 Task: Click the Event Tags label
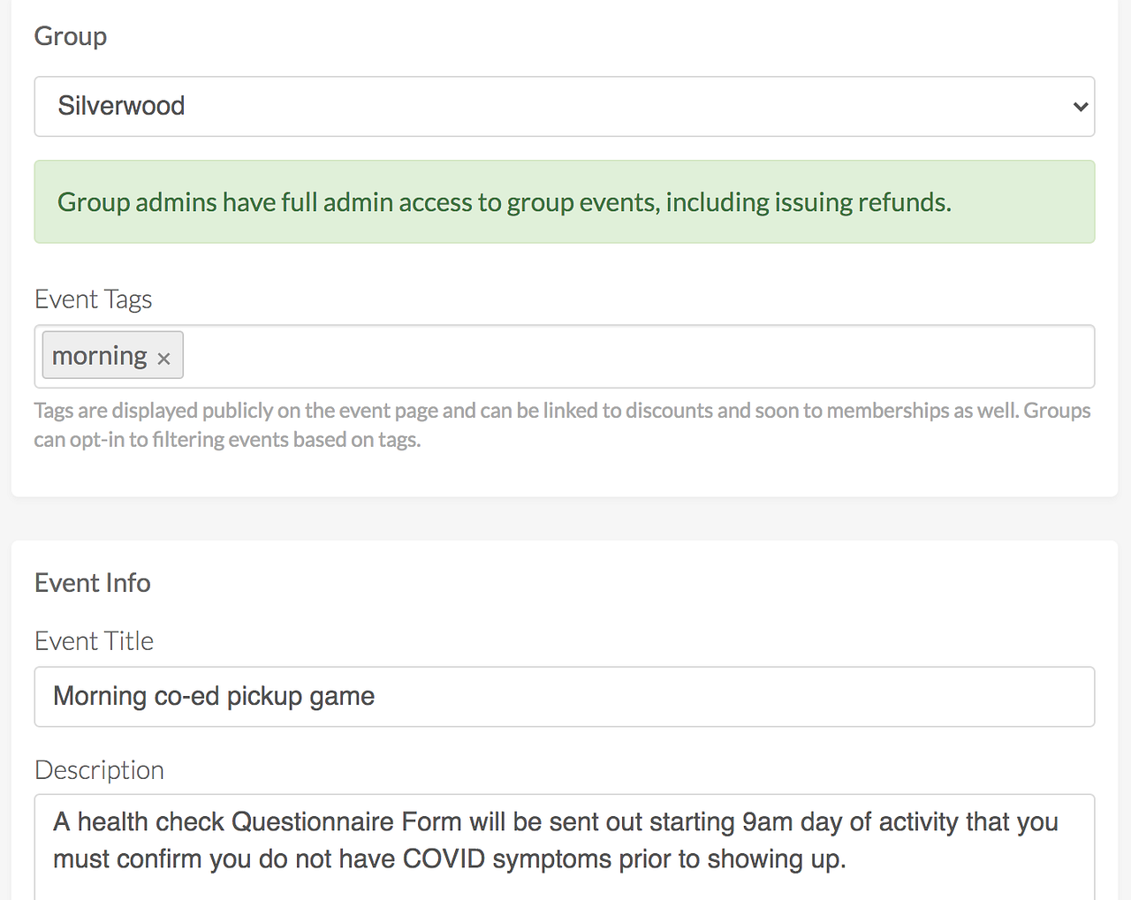(x=93, y=299)
